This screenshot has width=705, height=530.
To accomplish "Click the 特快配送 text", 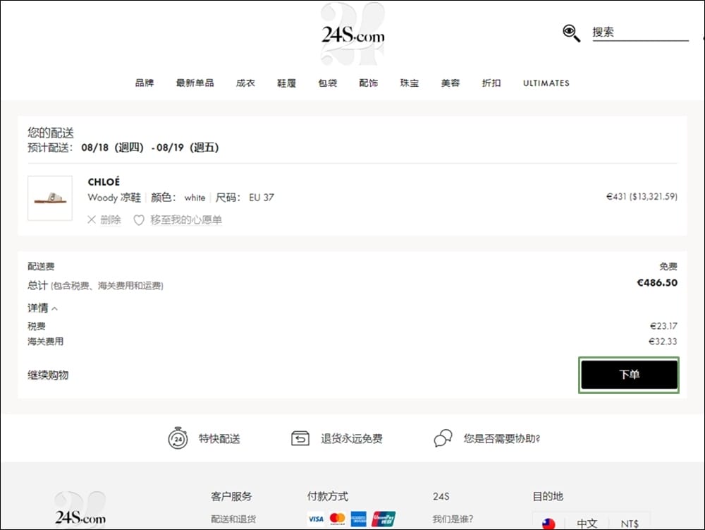I will point(219,439).
